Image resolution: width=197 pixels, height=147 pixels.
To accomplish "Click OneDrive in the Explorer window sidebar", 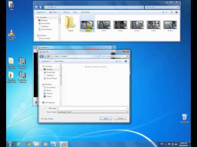I will [x=45, y=27].
